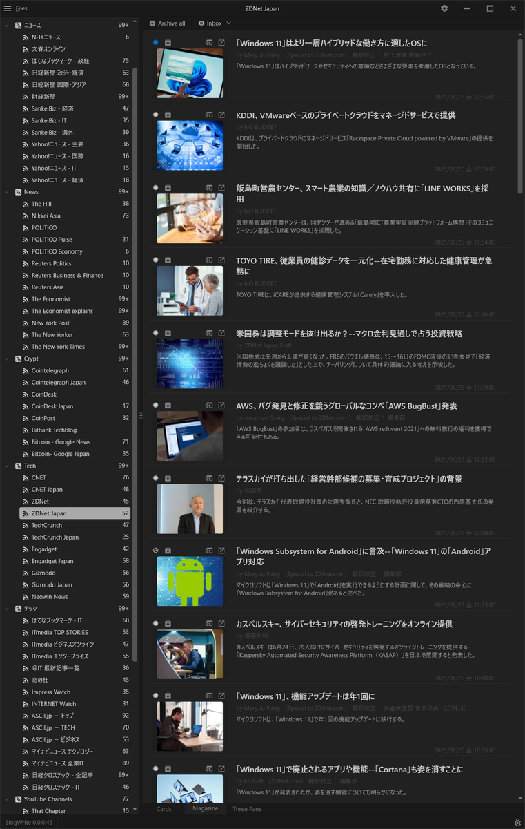Image resolution: width=525 pixels, height=829 pixels.
Task: Toggle read status dot for KDDI article
Action: [156, 115]
